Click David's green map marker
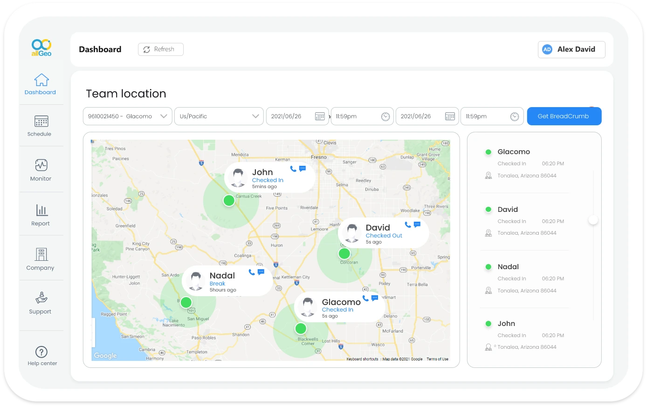647x407 pixels. 344,254
